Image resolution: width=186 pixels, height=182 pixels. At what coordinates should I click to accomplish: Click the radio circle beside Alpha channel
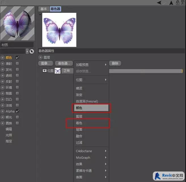coord(3,111)
